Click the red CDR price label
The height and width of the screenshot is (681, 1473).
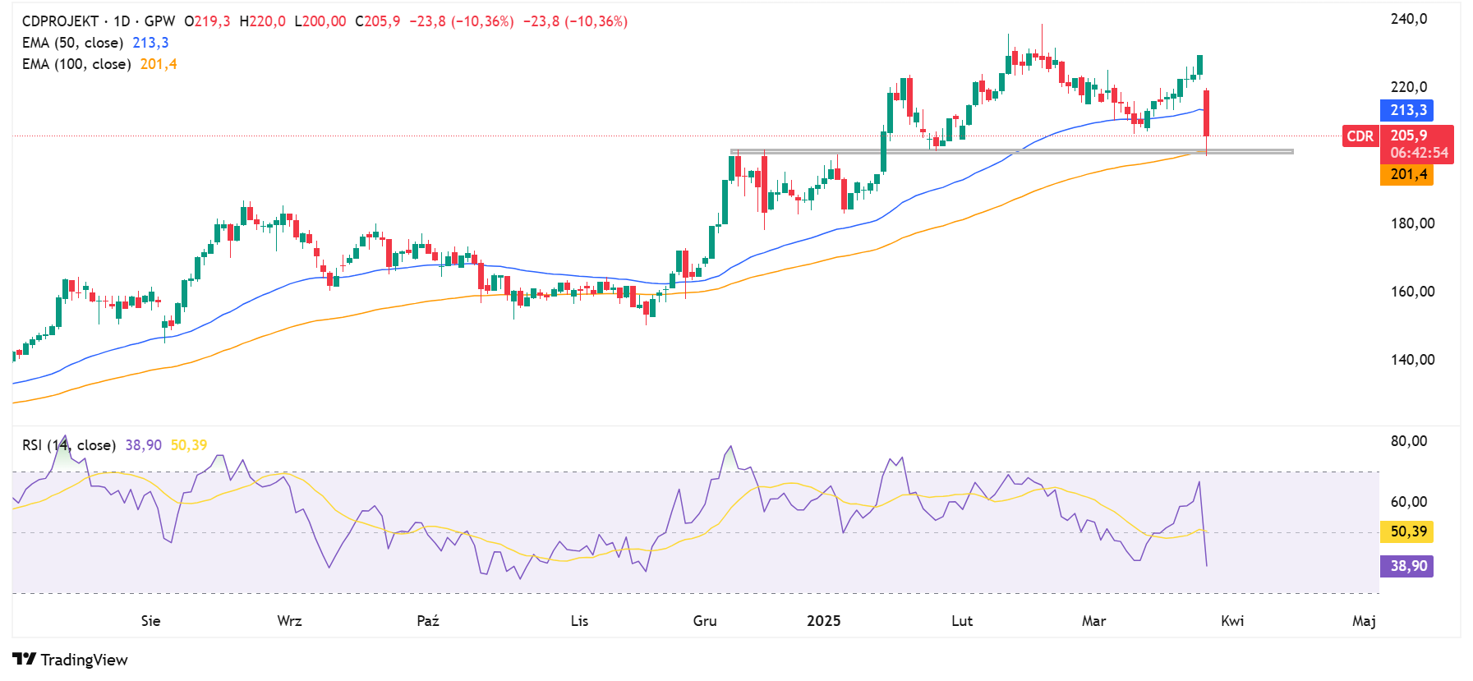pyautogui.click(x=1360, y=136)
